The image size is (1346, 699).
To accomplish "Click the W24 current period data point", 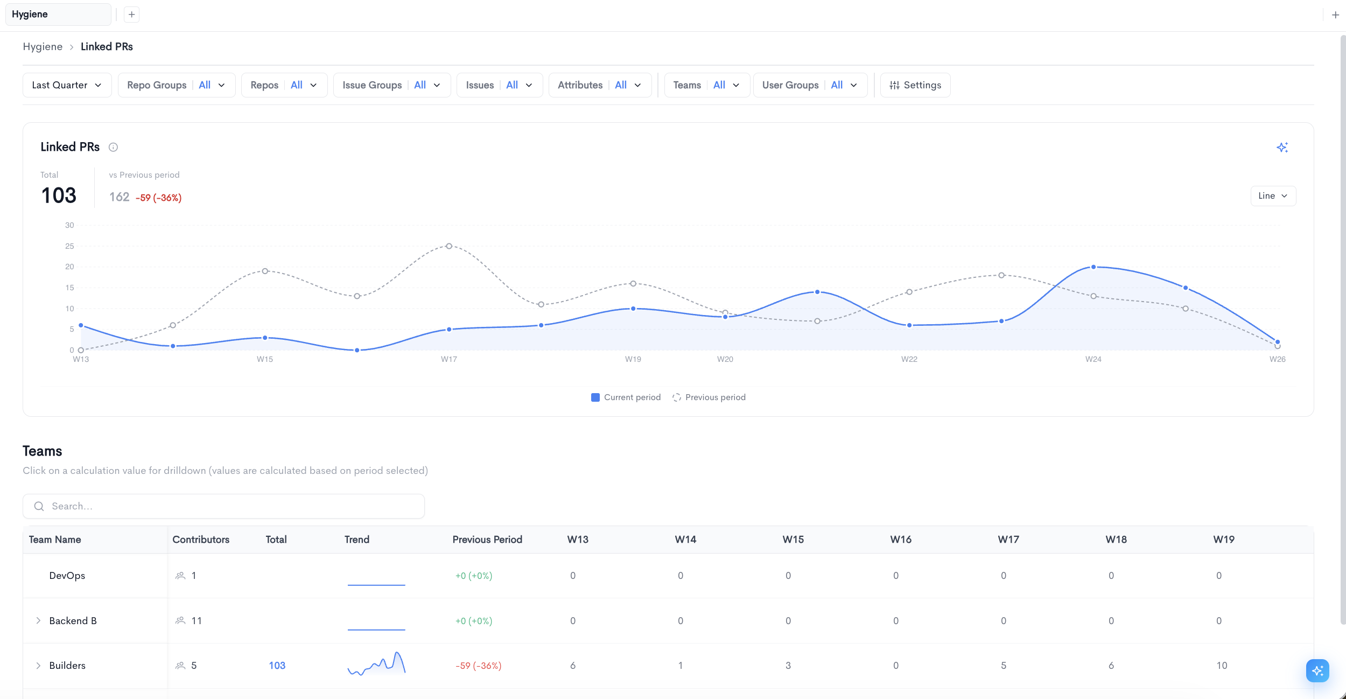I will click(1093, 267).
